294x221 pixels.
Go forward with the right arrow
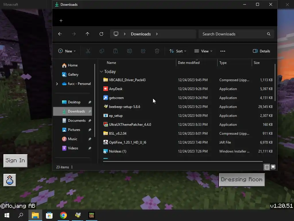tap(74, 34)
